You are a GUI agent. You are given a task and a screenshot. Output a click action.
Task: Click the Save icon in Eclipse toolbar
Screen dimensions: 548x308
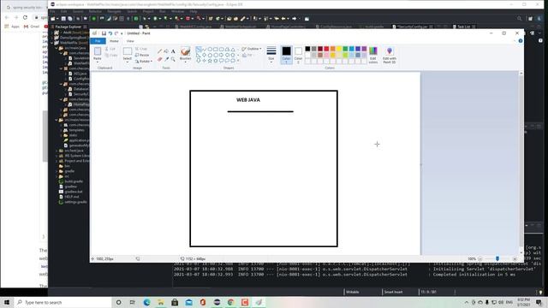pyautogui.click(x=63, y=19)
